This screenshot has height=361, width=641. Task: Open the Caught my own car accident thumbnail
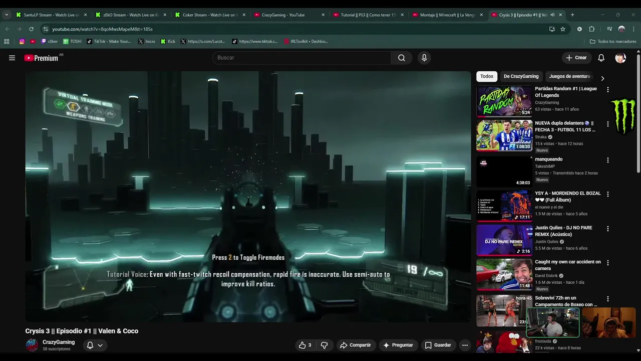tap(504, 275)
